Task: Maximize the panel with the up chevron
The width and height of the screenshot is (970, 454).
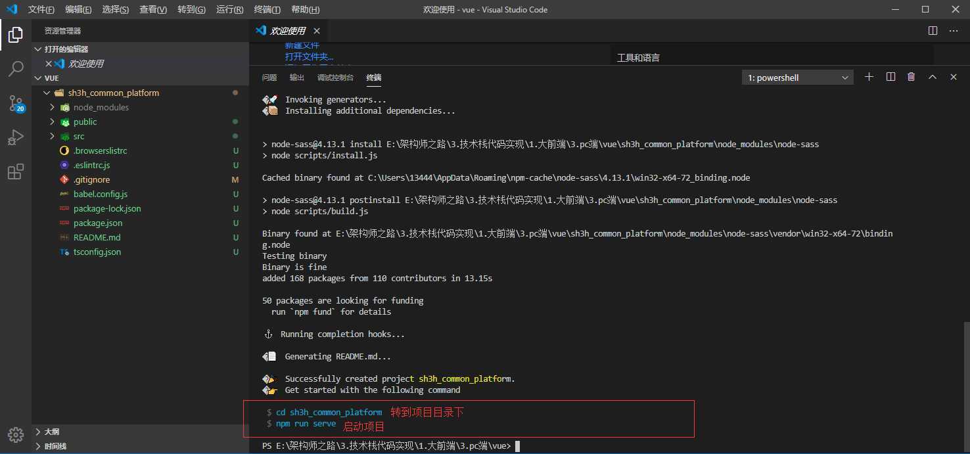Action: pyautogui.click(x=932, y=77)
